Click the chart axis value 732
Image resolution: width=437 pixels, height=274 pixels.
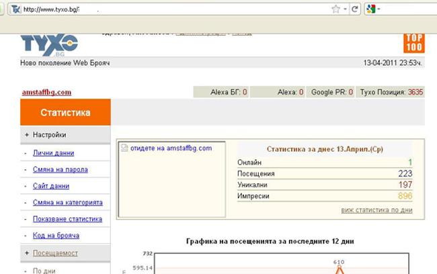pos(148,253)
